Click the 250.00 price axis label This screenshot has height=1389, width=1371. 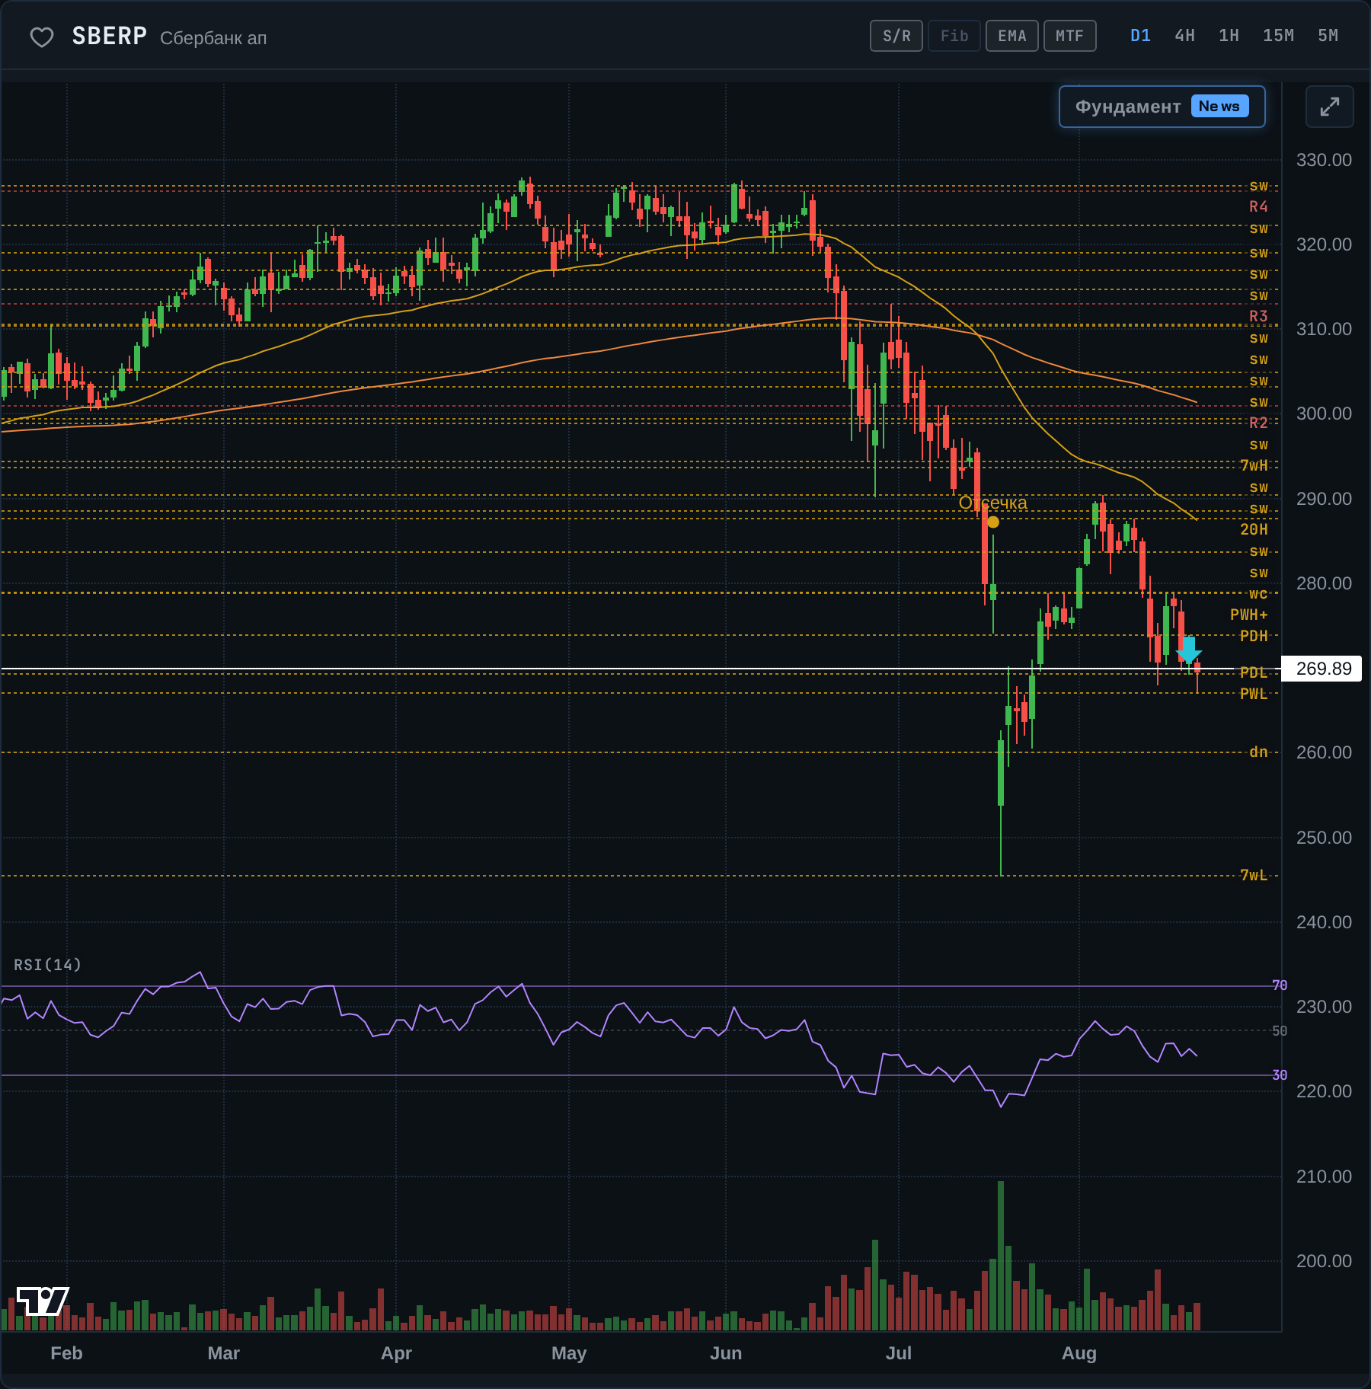[x=1324, y=838]
